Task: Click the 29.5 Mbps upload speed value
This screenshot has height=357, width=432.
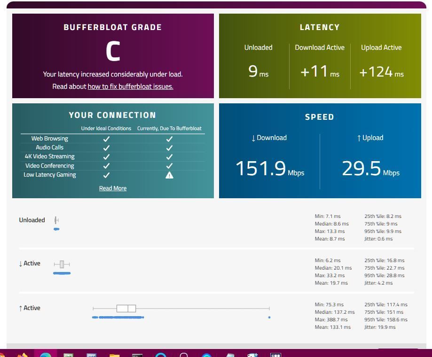Action: click(x=361, y=169)
